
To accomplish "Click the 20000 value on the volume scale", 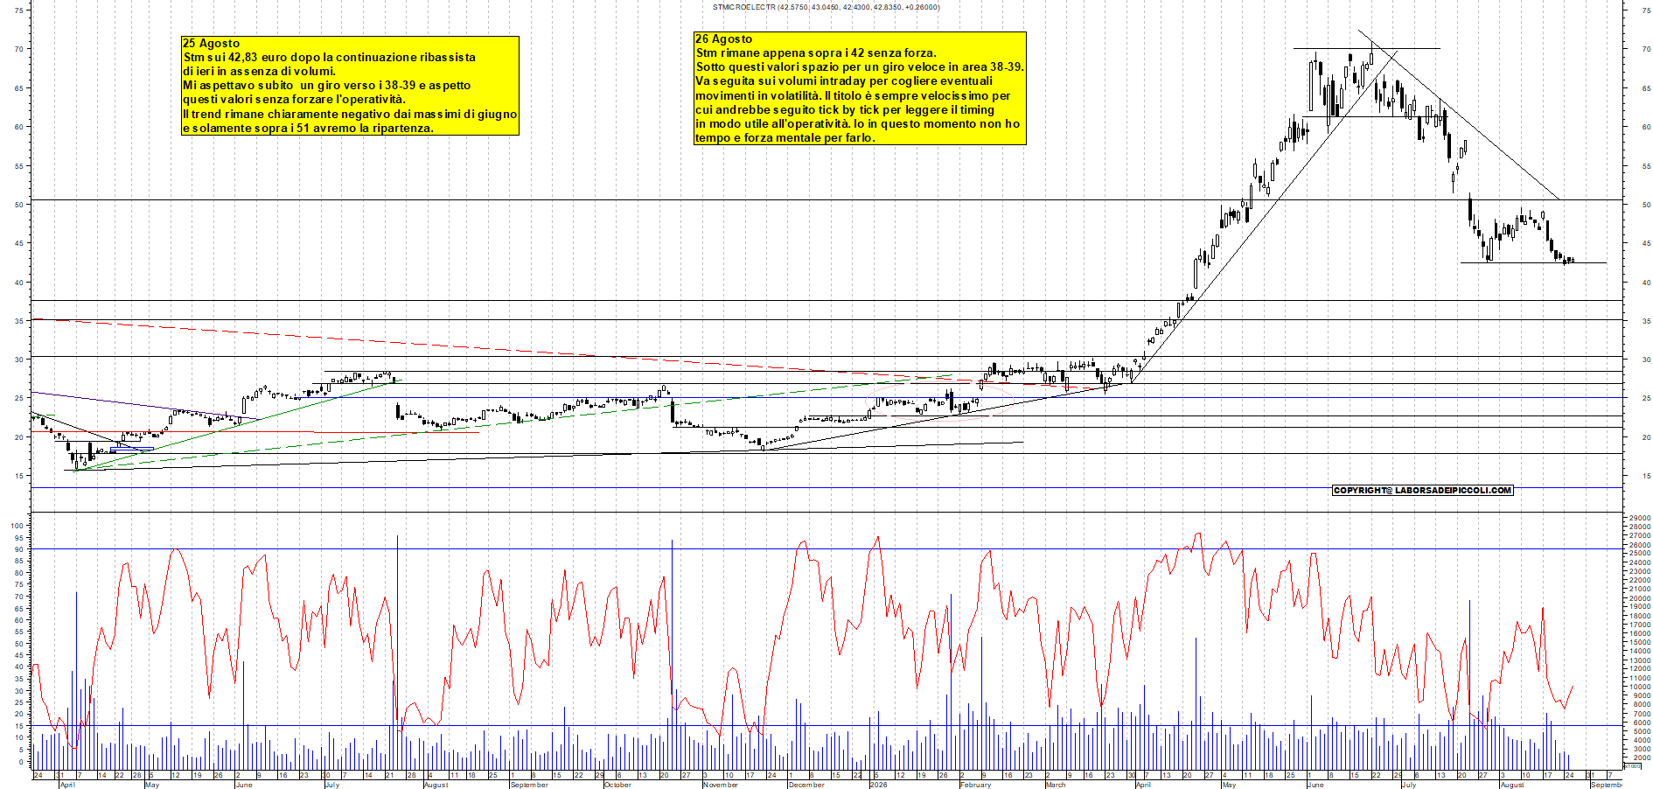I will (x=1640, y=598).
